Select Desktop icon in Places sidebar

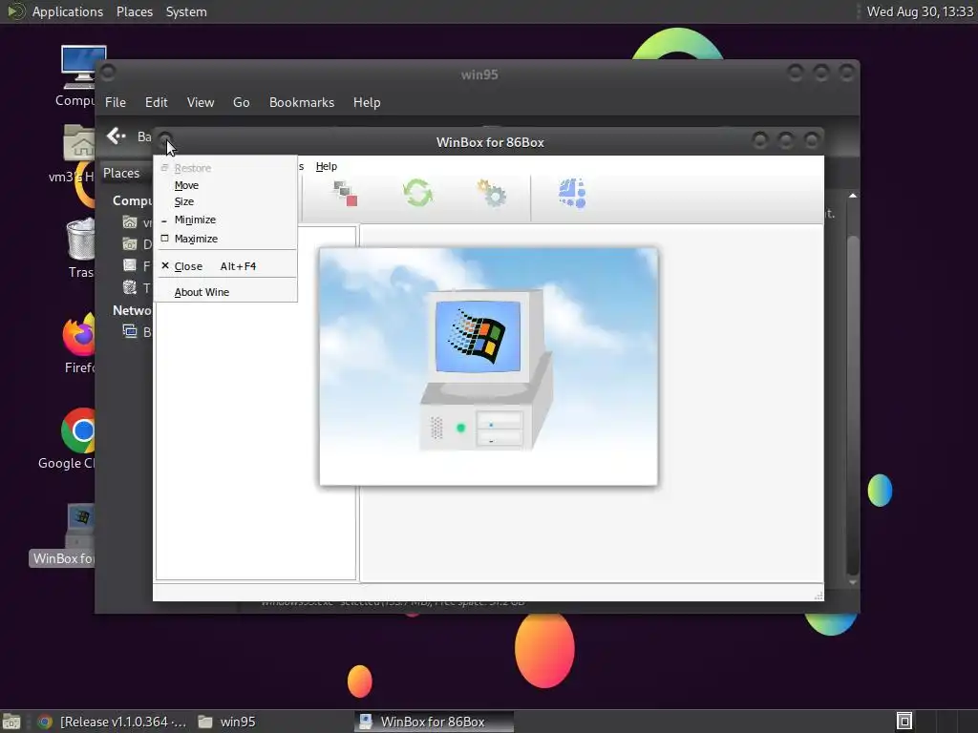click(x=130, y=243)
